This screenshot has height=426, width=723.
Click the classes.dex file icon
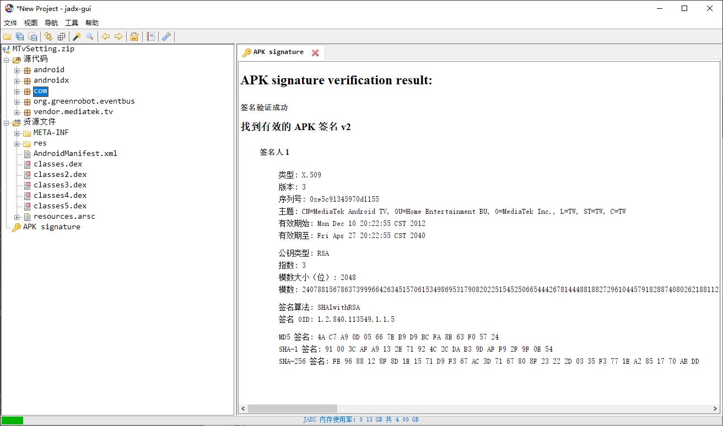(x=27, y=164)
